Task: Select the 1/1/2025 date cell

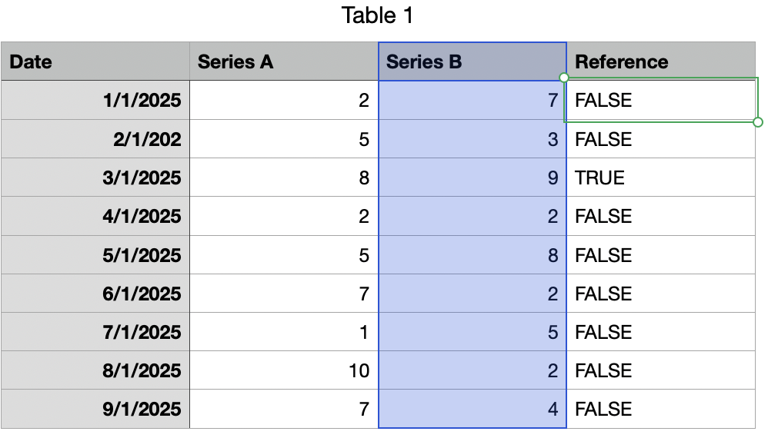Action: (95, 100)
